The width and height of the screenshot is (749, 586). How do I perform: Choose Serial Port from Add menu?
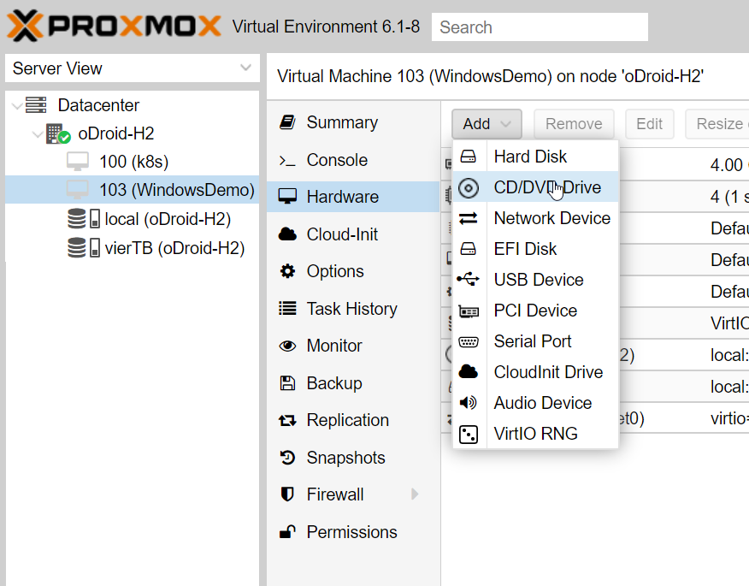pyautogui.click(x=535, y=341)
